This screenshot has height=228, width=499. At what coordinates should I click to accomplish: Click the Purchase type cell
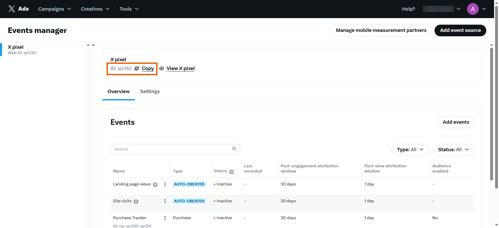pos(182,218)
